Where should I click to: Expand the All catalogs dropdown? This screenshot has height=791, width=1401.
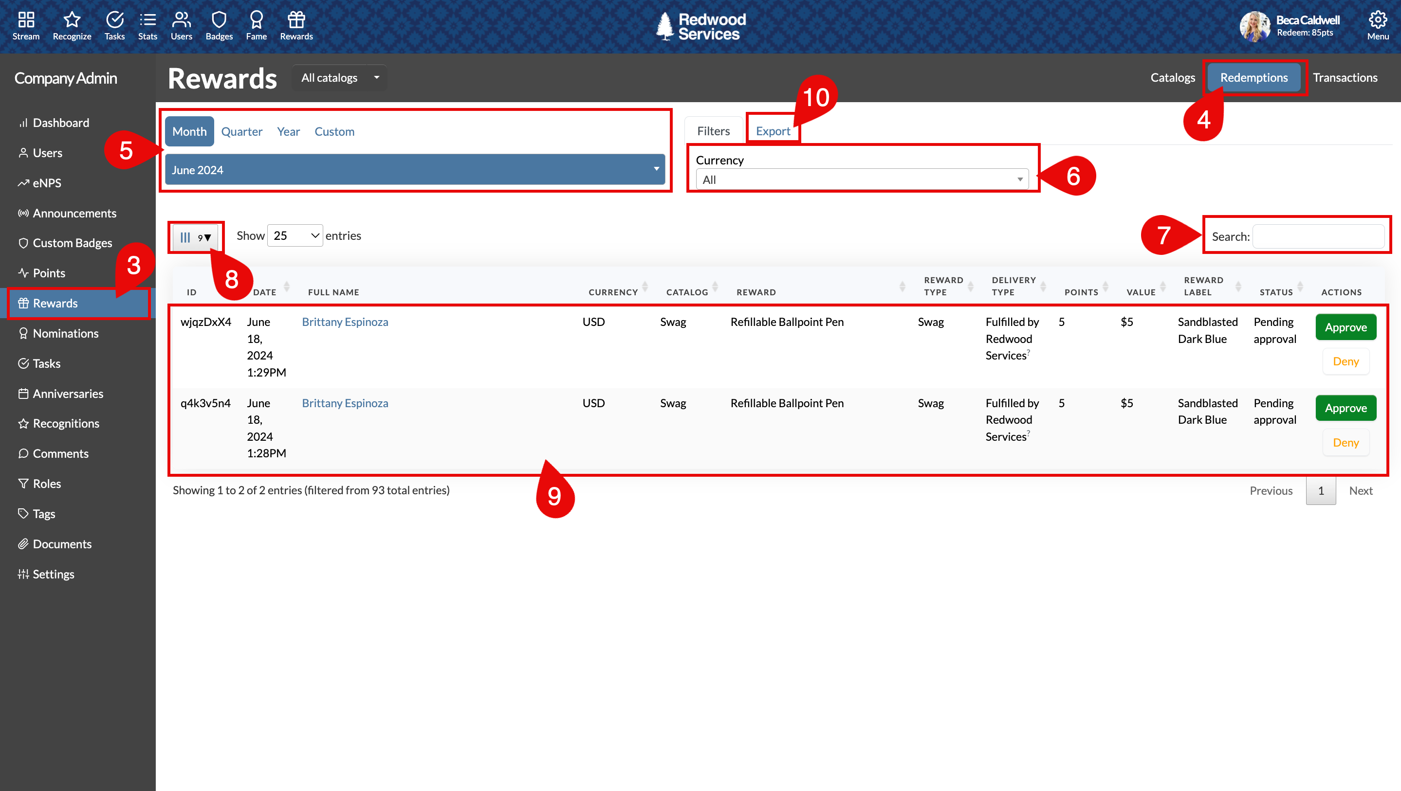(x=340, y=78)
